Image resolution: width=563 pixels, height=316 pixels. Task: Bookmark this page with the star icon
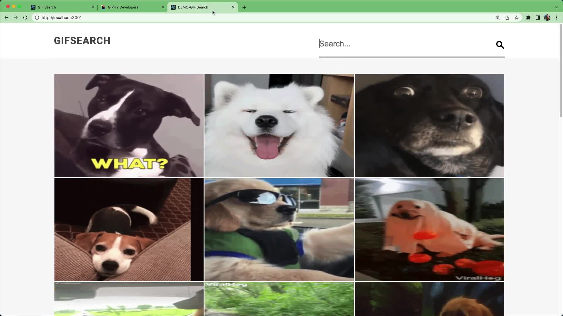(x=517, y=18)
